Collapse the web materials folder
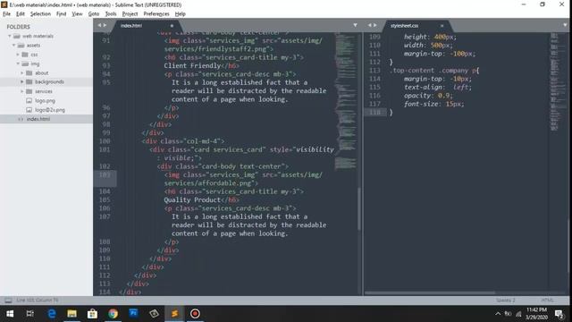 (x=10, y=36)
